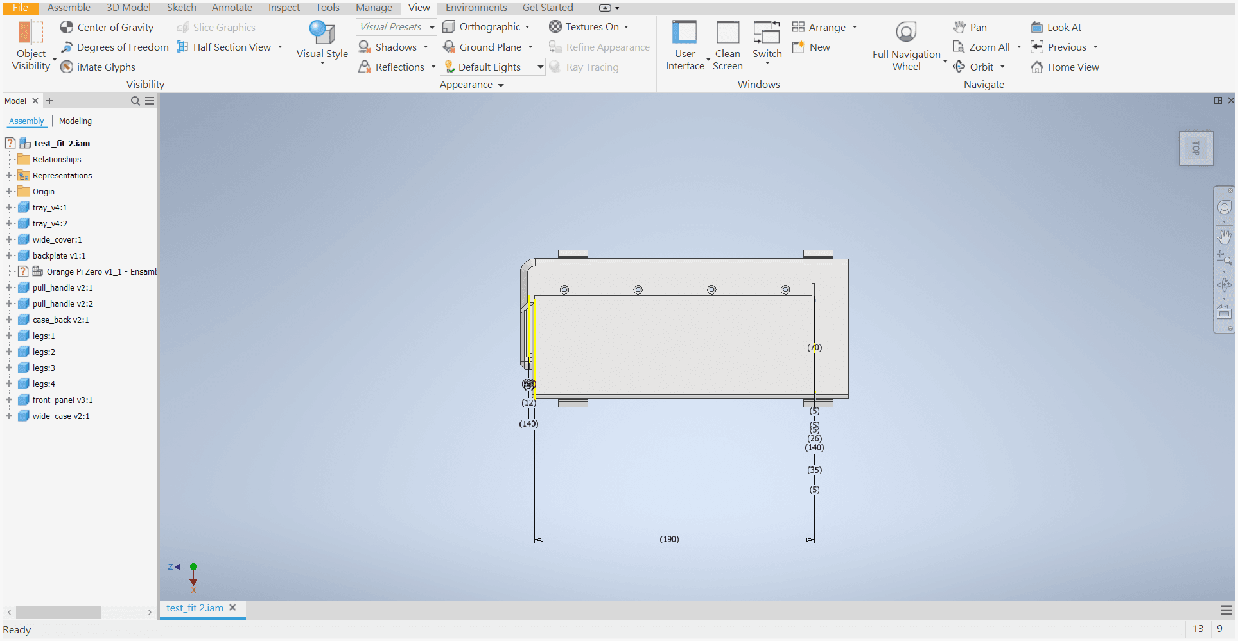Toggle iMate Glyphs display

click(x=98, y=67)
